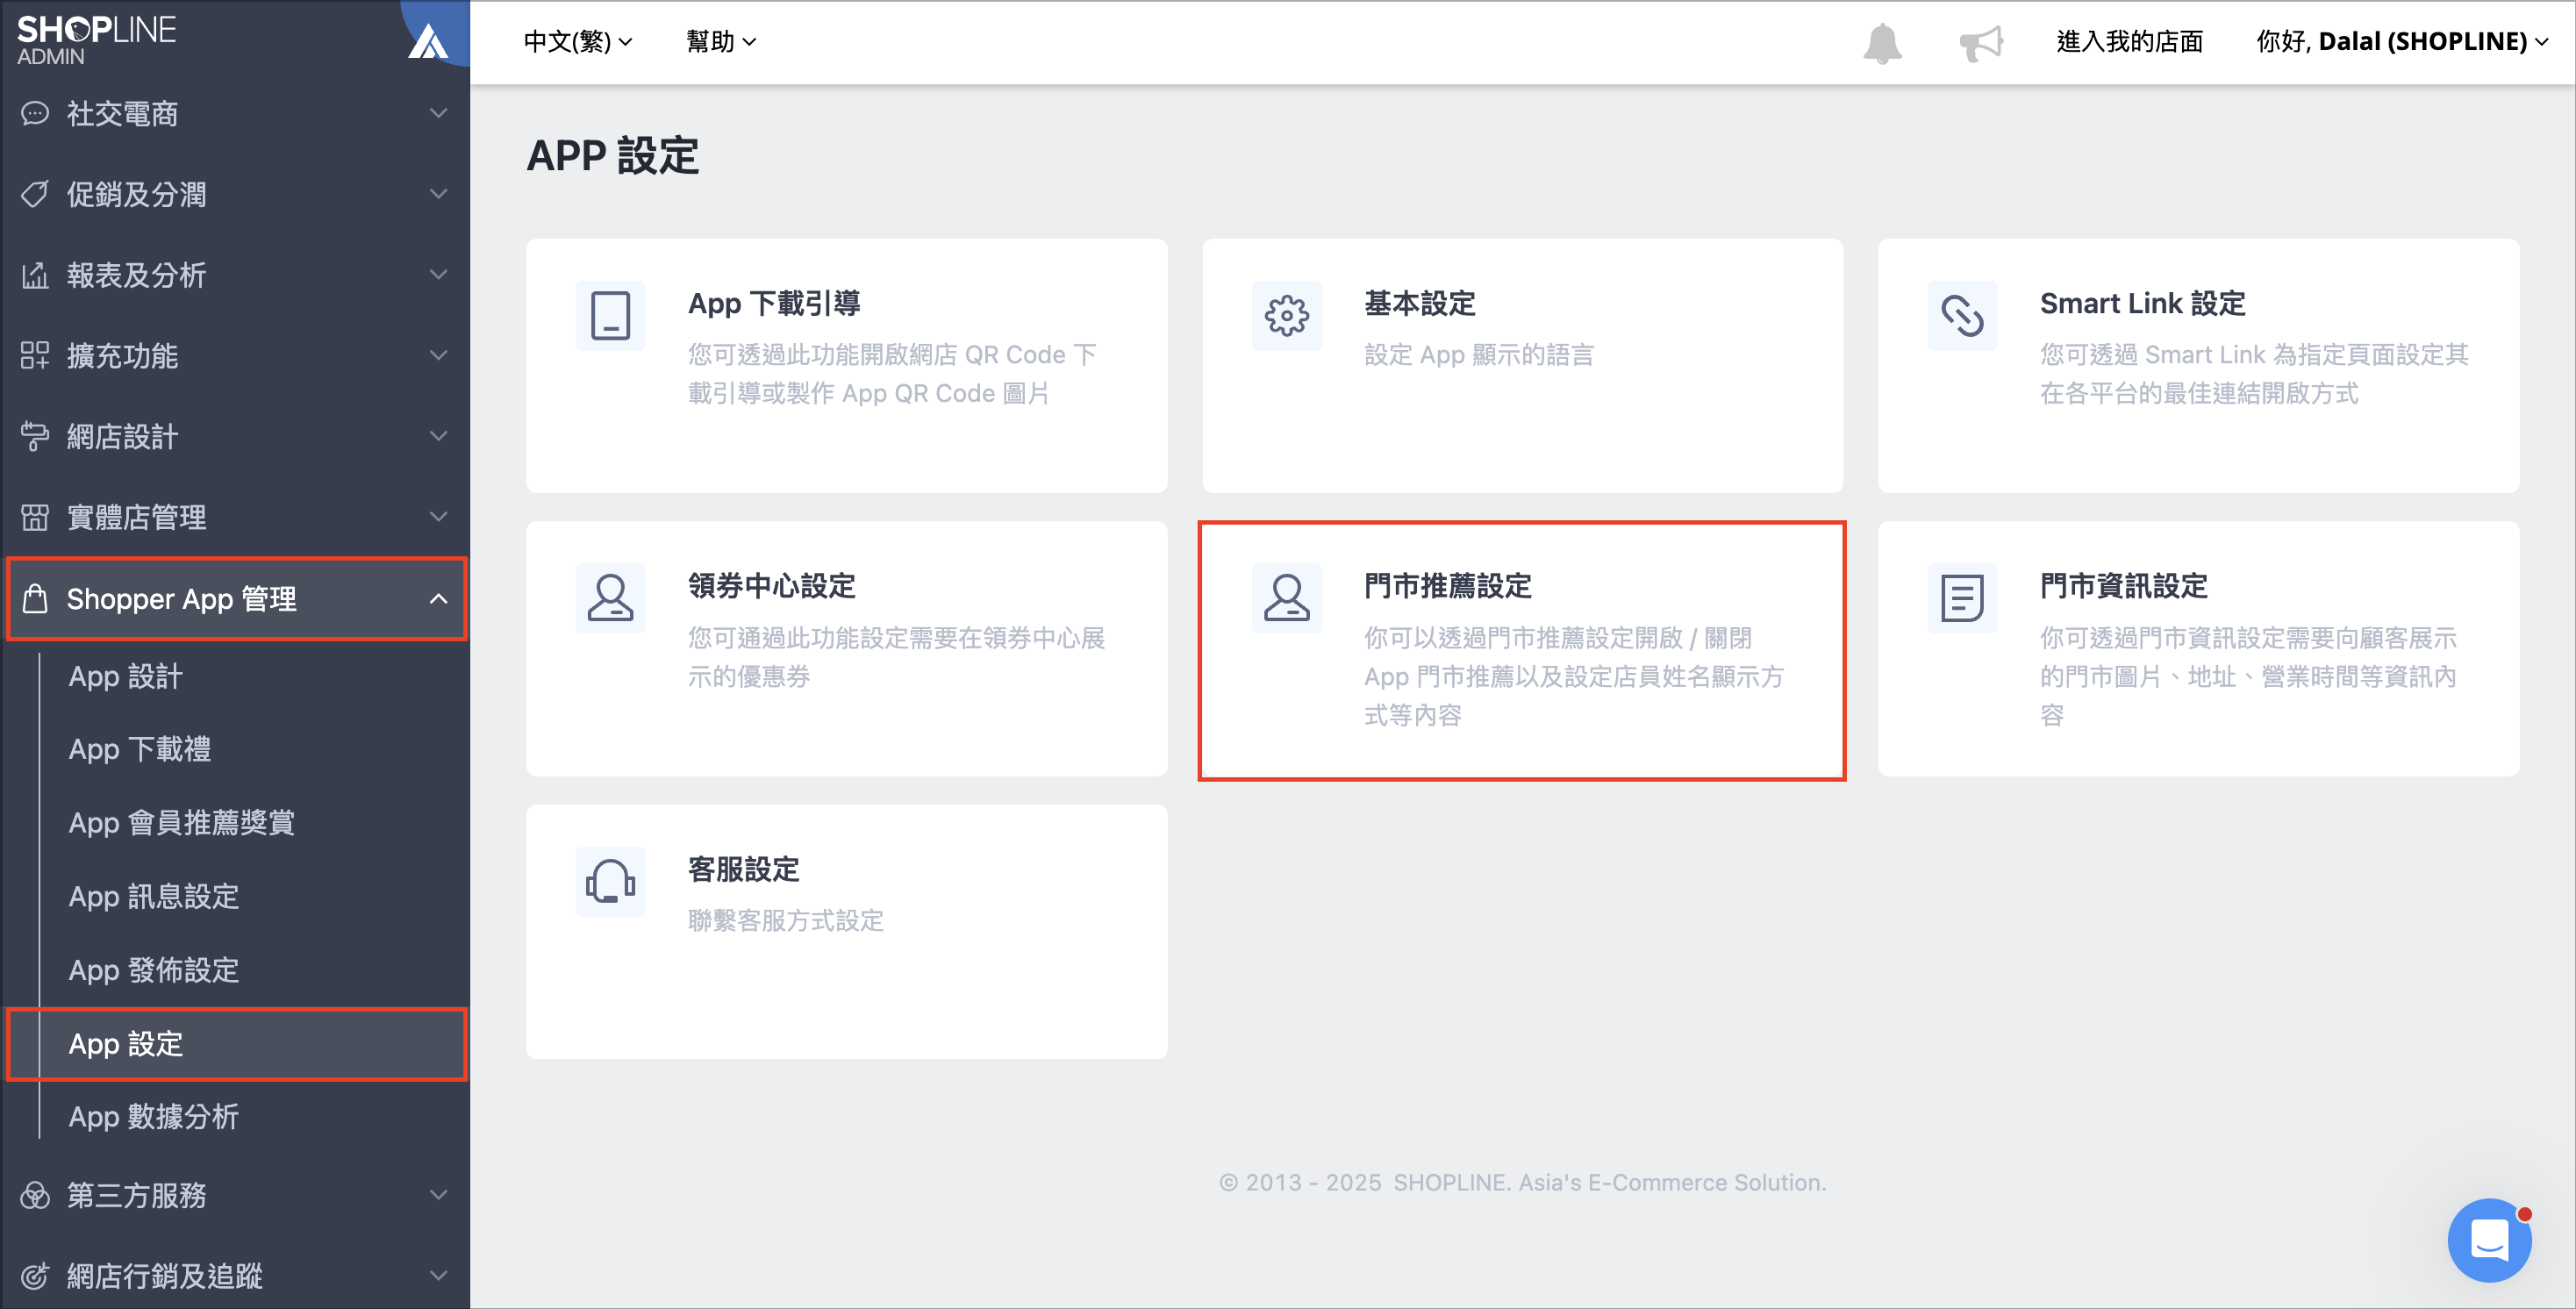Screen dimensions: 2576x1309
Task: Open App 設計 in the sidebar
Action: (x=125, y=676)
